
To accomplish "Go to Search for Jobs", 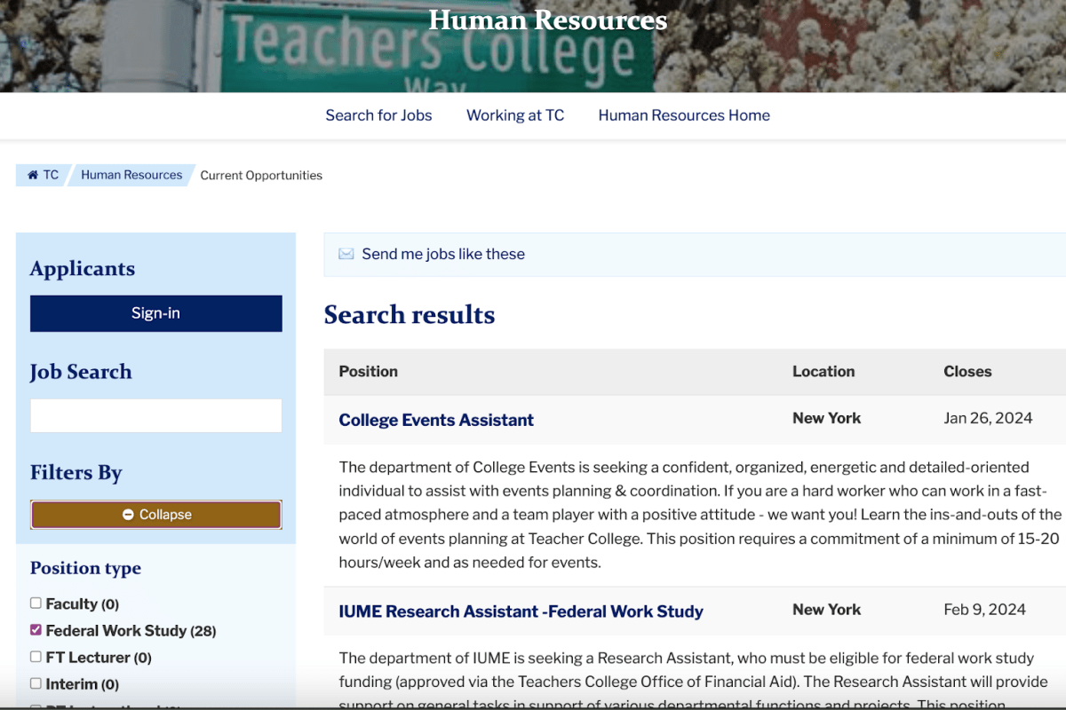I will (378, 115).
